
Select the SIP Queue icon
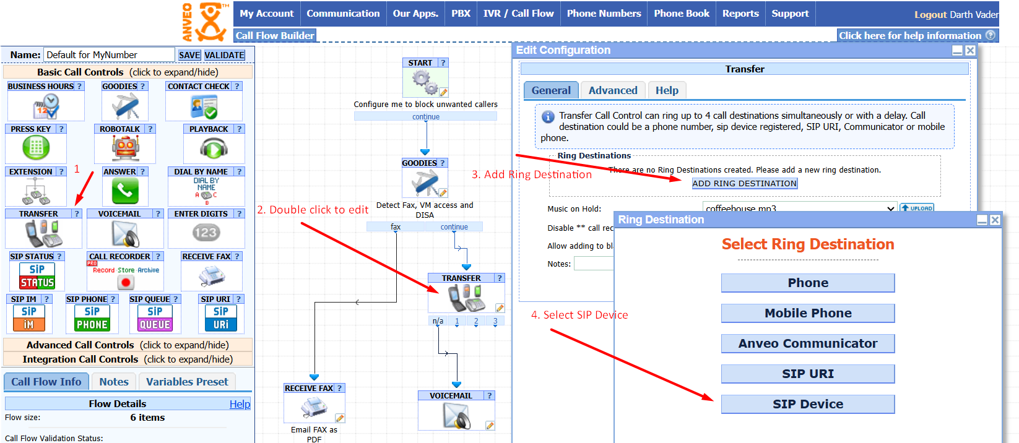click(155, 318)
